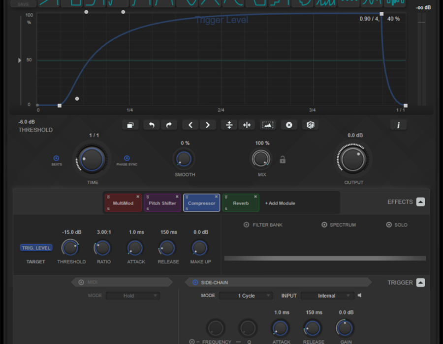Shift the curve right with the arrow button
Screen dimensions: 443x344
[x=208, y=125]
